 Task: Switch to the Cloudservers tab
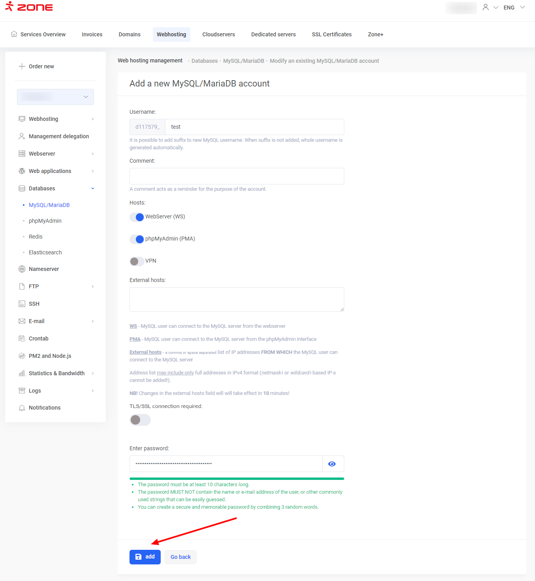pyautogui.click(x=218, y=34)
